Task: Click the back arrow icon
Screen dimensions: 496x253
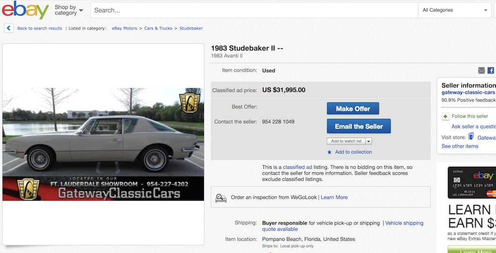Action: pyautogui.click(x=9, y=28)
